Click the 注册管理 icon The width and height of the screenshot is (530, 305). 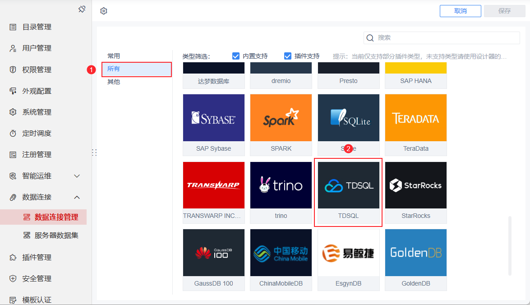[13, 154]
